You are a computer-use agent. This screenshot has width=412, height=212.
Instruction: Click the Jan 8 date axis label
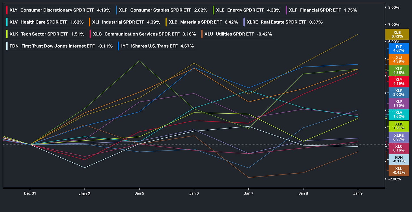[x=303, y=193]
